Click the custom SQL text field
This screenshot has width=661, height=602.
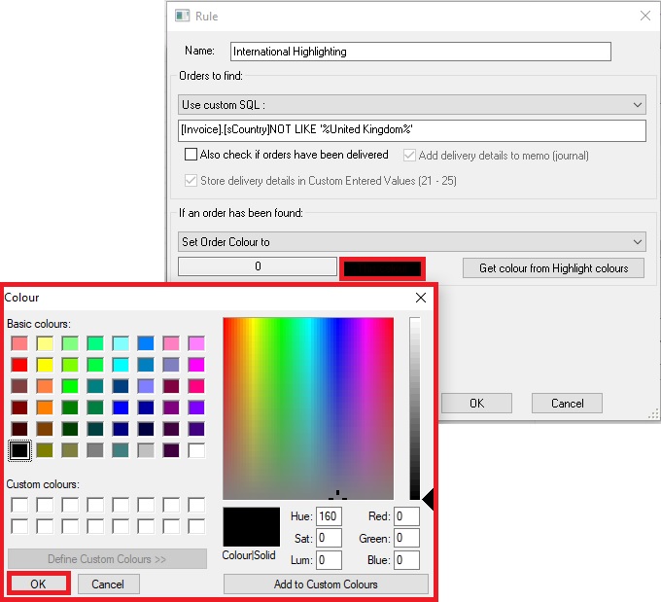[x=412, y=130]
